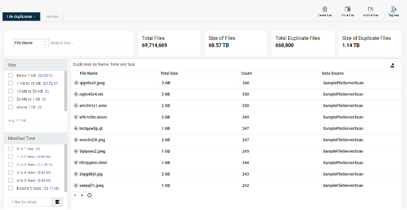Click the Size panel vertical scrollbar
Image resolution: width=407 pixels, height=210 pixels.
(66, 91)
